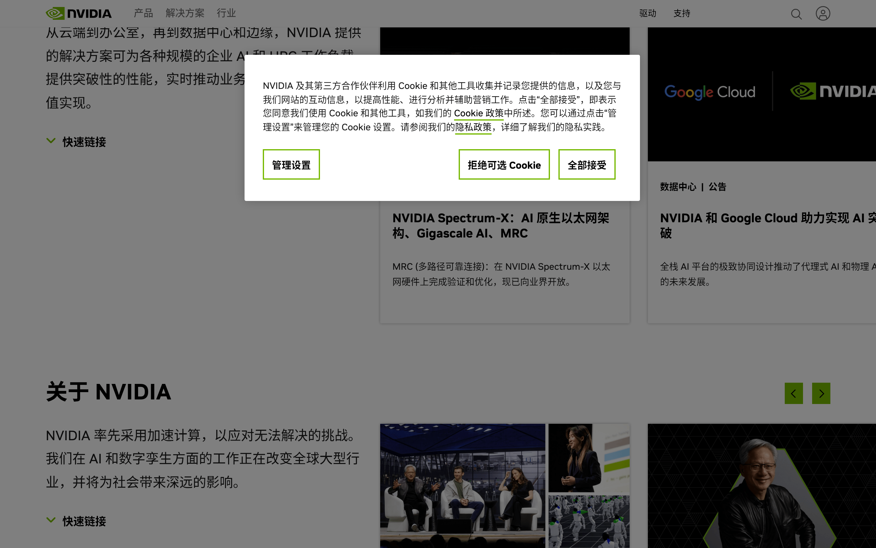The image size is (876, 548).
Task: Click the man in leather jacket thumbnail
Action: click(762, 486)
